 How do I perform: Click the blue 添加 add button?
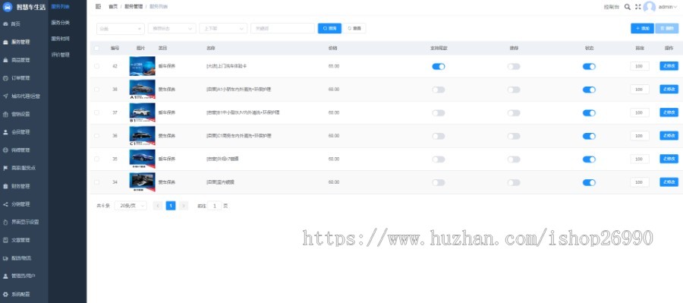642,28
